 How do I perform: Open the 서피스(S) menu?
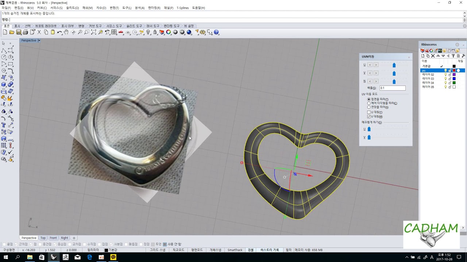coord(56,8)
